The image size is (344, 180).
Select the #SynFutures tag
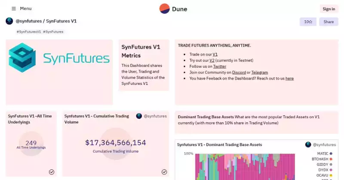(53, 32)
